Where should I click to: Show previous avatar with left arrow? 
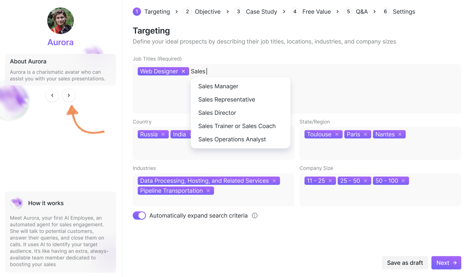point(52,95)
